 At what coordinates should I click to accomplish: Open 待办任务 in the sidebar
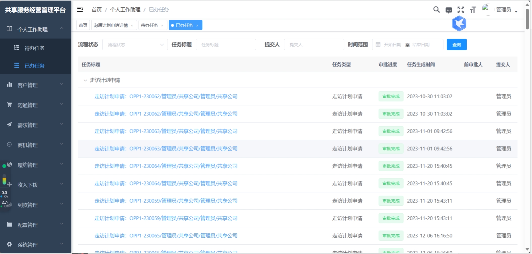[x=35, y=48]
